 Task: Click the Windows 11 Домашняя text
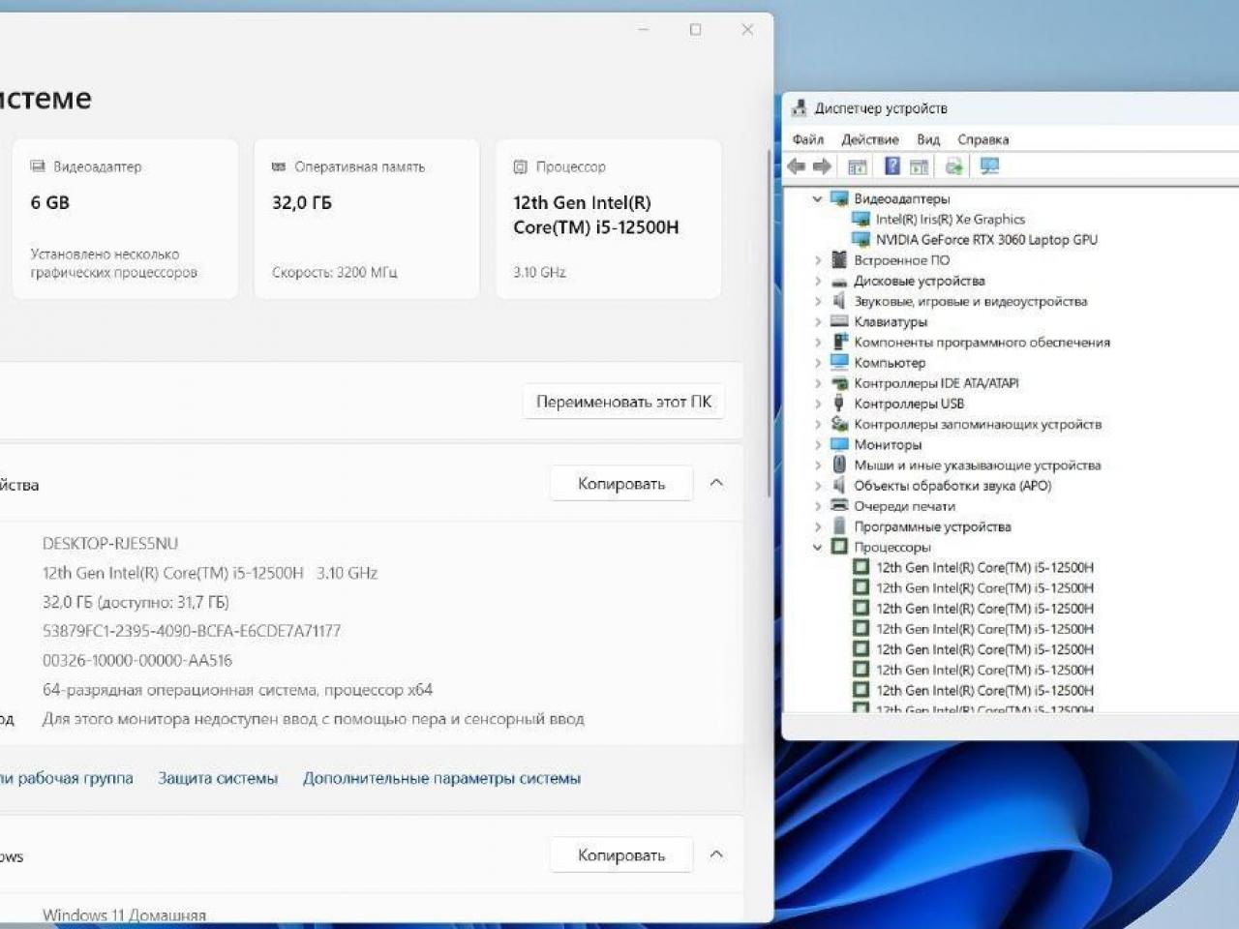click(x=124, y=914)
